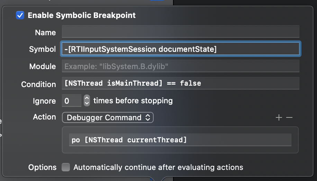Check Automatically continue after evaluating actions
317x181 pixels.
[66, 168]
